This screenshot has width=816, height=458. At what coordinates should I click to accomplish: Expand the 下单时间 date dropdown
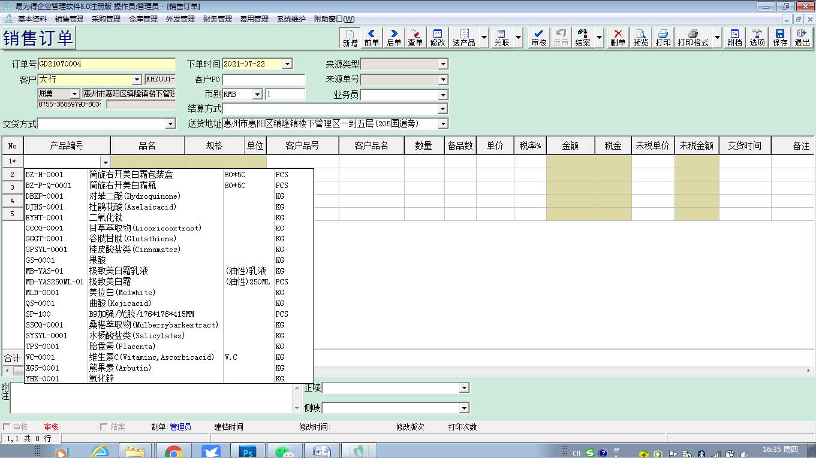(287, 64)
